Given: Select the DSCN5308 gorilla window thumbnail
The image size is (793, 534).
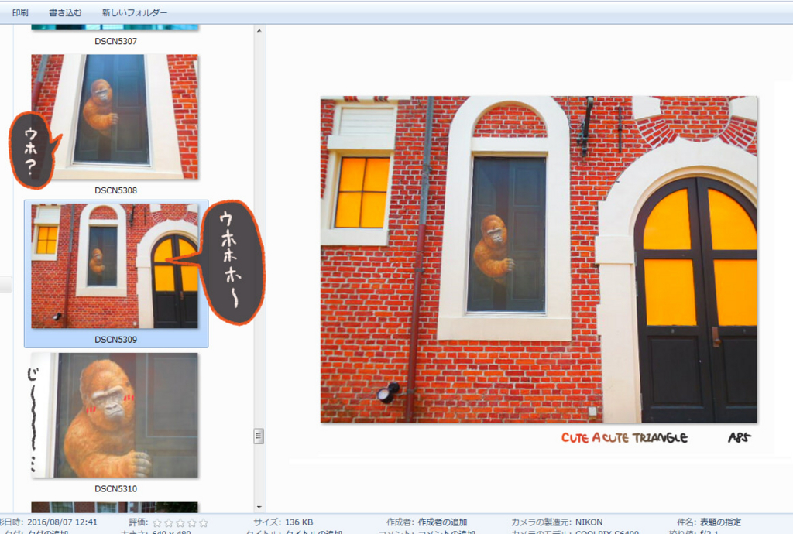Looking at the screenshot, I should pyautogui.click(x=115, y=117).
